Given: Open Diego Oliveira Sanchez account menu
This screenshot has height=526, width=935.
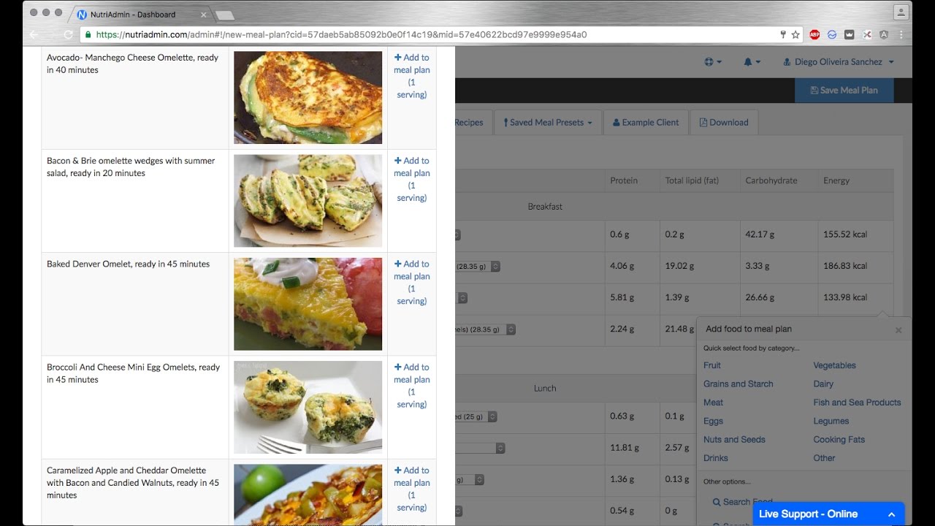Looking at the screenshot, I should (x=839, y=62).
